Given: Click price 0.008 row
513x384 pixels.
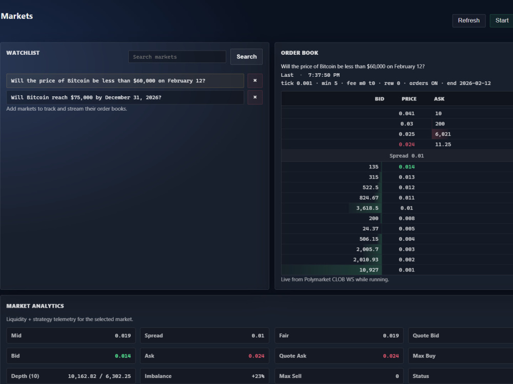Looking at the screenshot, I should [397, 219].
